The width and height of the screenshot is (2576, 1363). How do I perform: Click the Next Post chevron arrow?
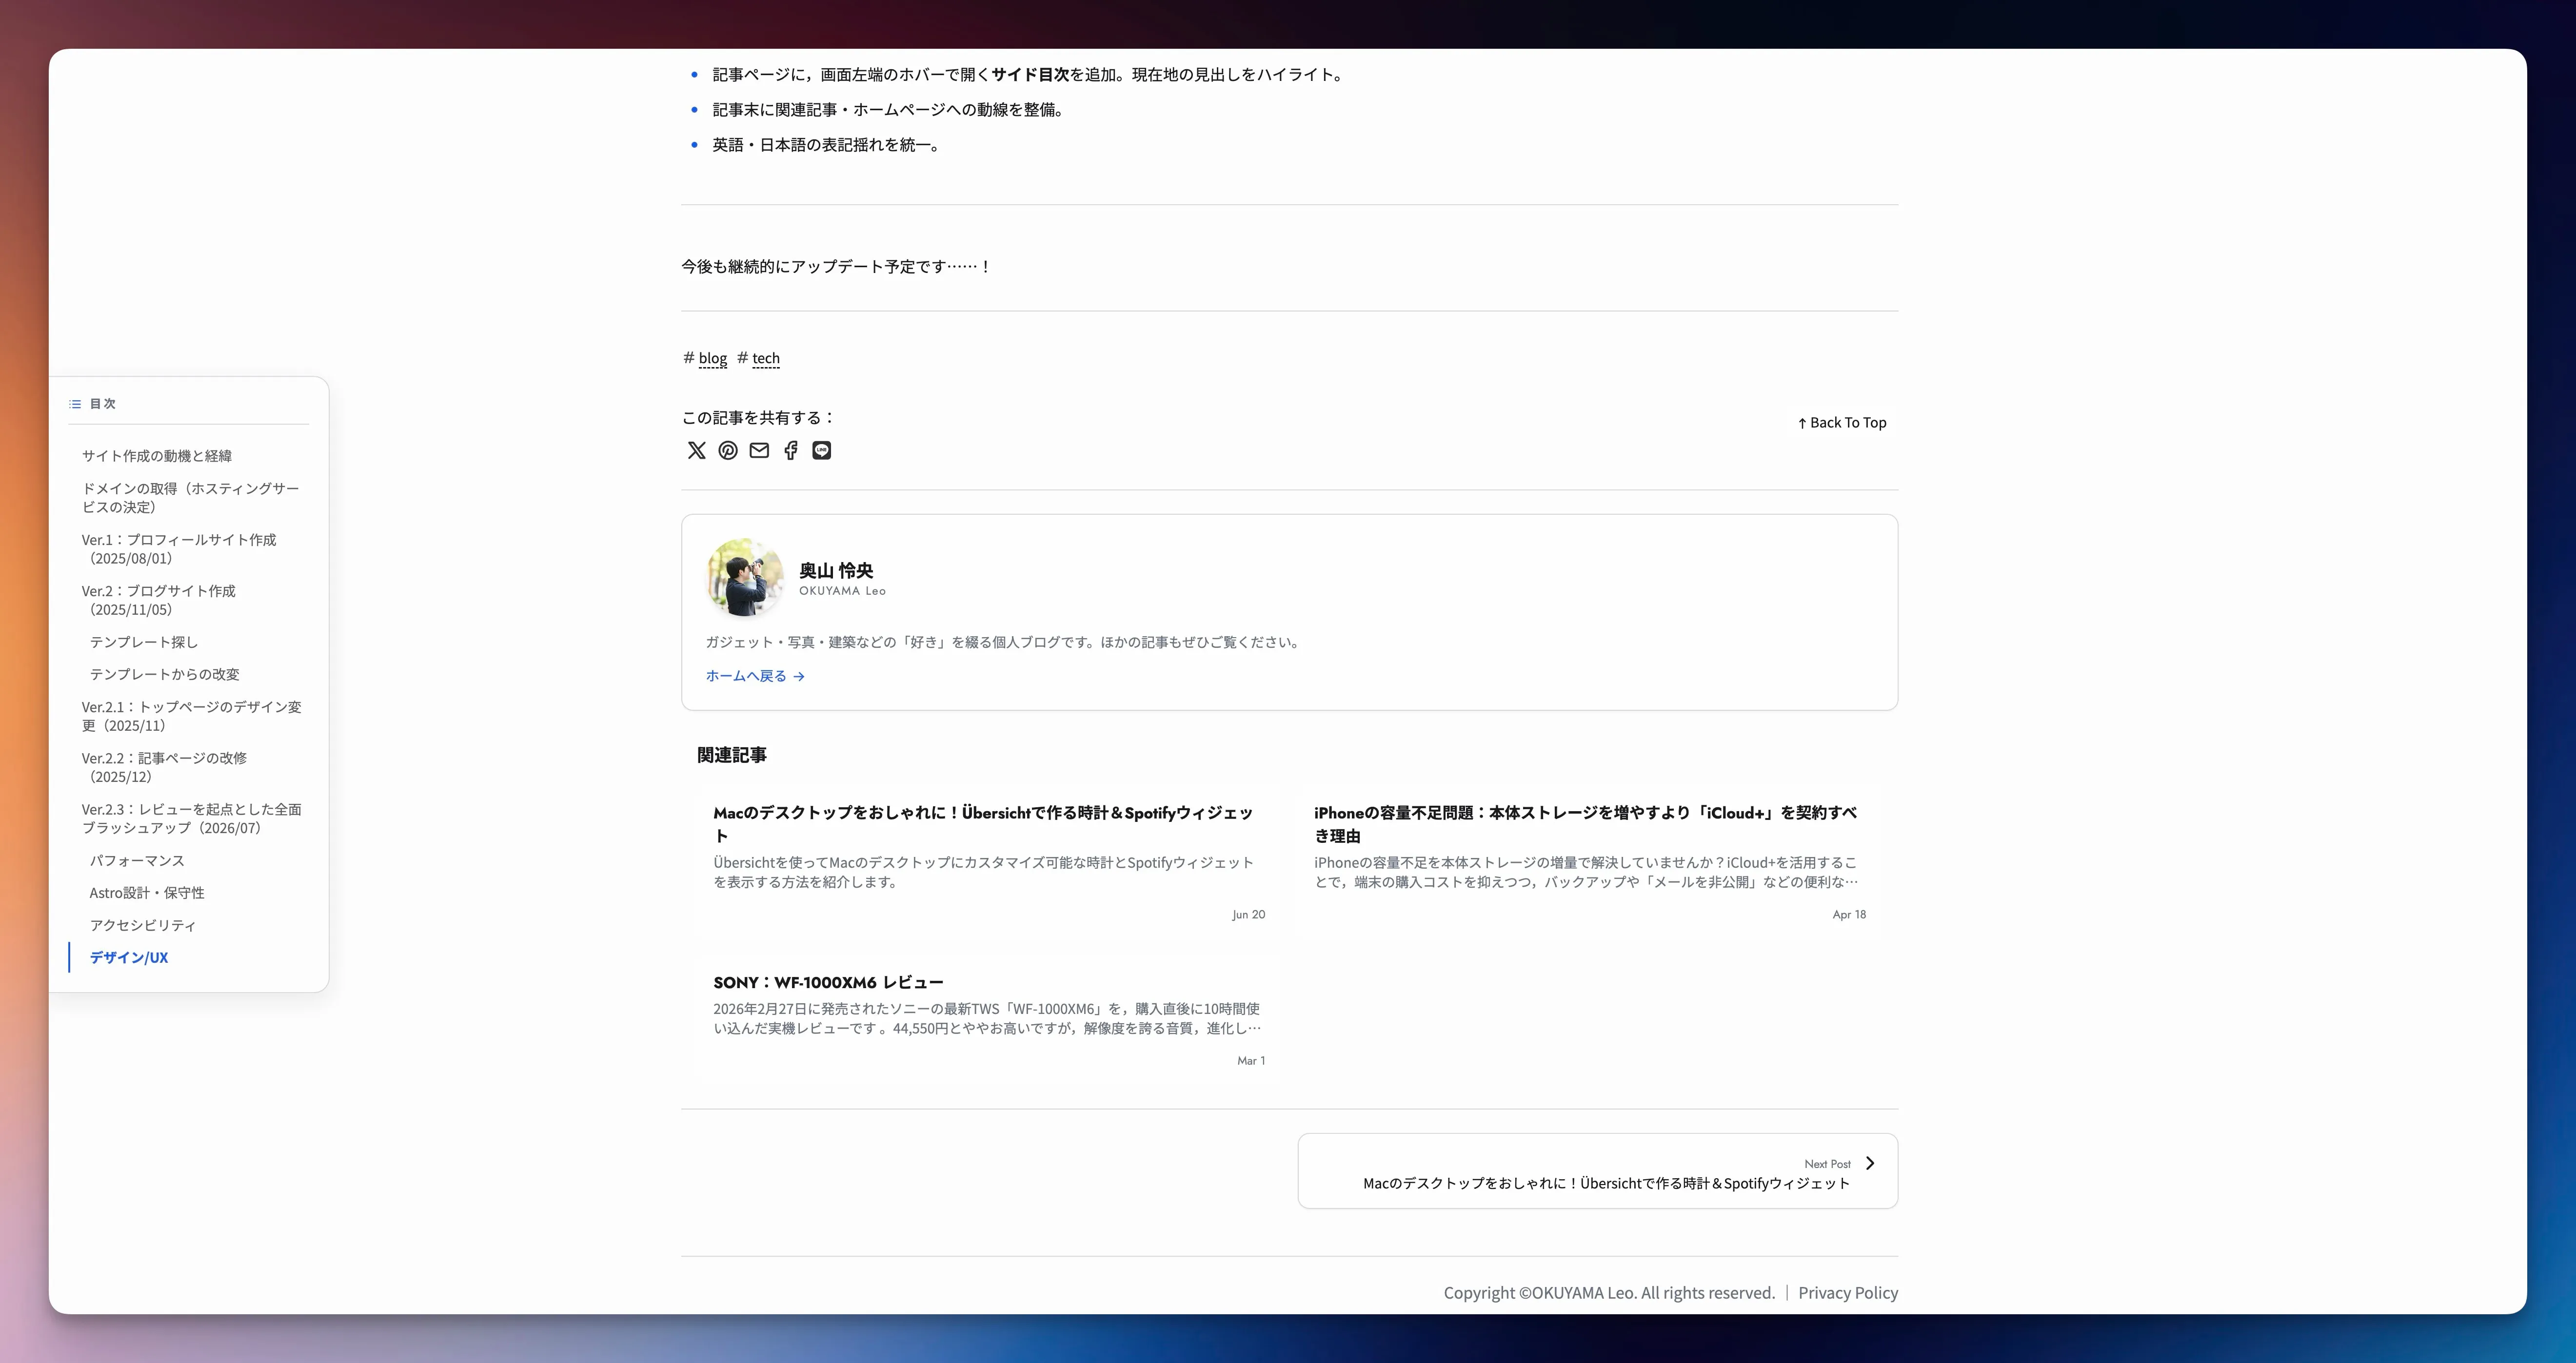[1870, 1163]
